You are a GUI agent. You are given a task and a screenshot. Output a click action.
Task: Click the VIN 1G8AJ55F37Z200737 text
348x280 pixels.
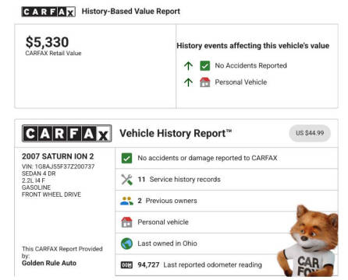tap(58, 166)
